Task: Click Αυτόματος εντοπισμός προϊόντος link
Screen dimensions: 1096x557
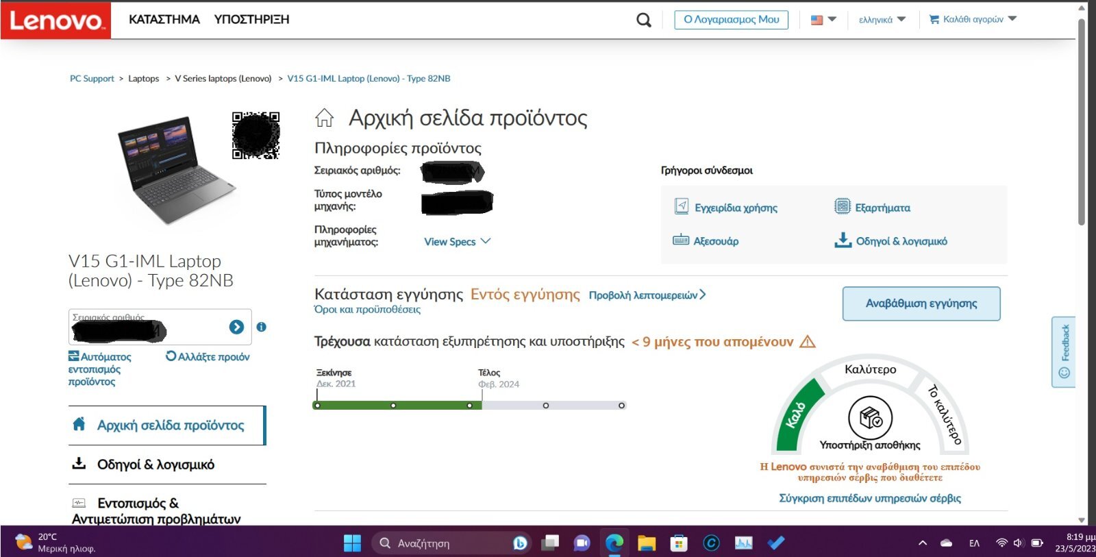Action: (x=100, y=369)
